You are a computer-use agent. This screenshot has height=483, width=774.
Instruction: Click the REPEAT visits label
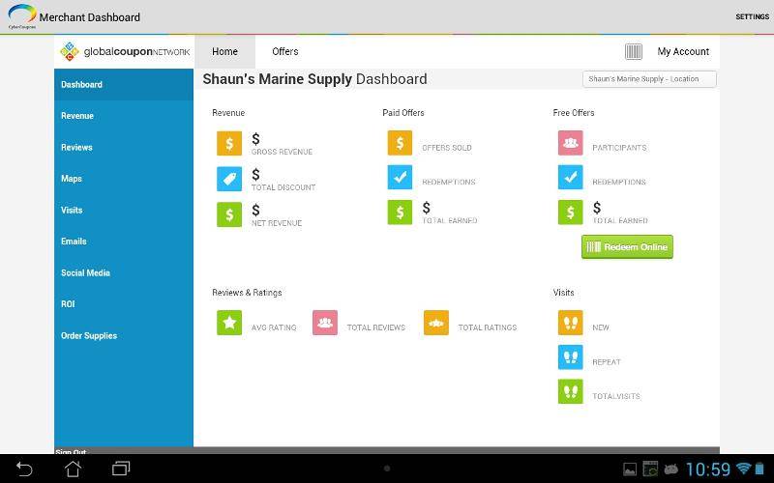pyautogui.click(x=607, y=361)
